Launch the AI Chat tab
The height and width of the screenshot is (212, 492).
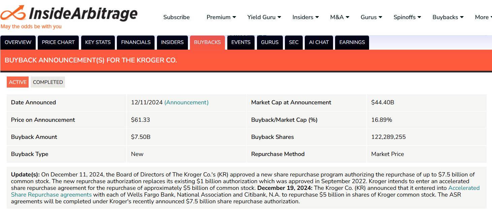(319, 42)
